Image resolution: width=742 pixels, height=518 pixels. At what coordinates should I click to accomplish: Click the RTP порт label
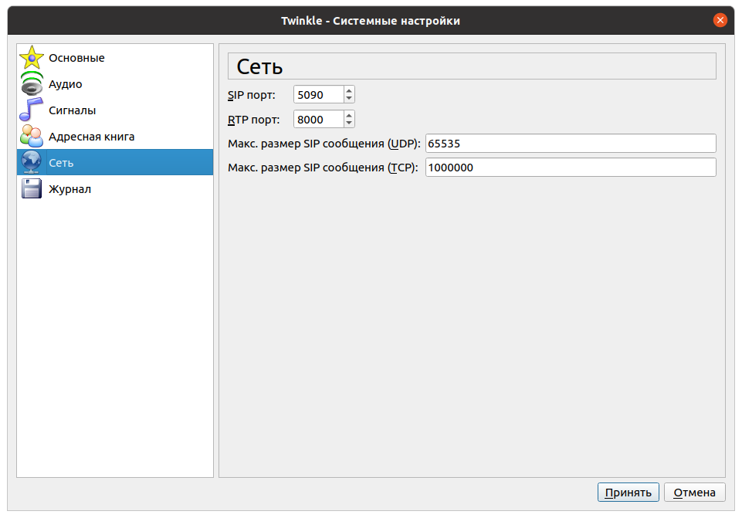tap(254, 120)
